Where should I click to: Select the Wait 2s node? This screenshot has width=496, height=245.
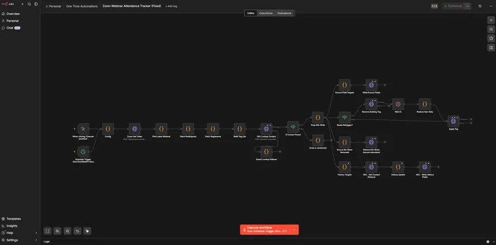point(398,104)
